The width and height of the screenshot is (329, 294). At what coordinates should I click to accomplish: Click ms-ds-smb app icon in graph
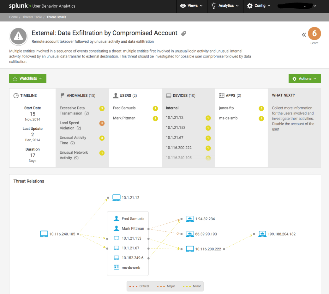[x=117, y=267]
